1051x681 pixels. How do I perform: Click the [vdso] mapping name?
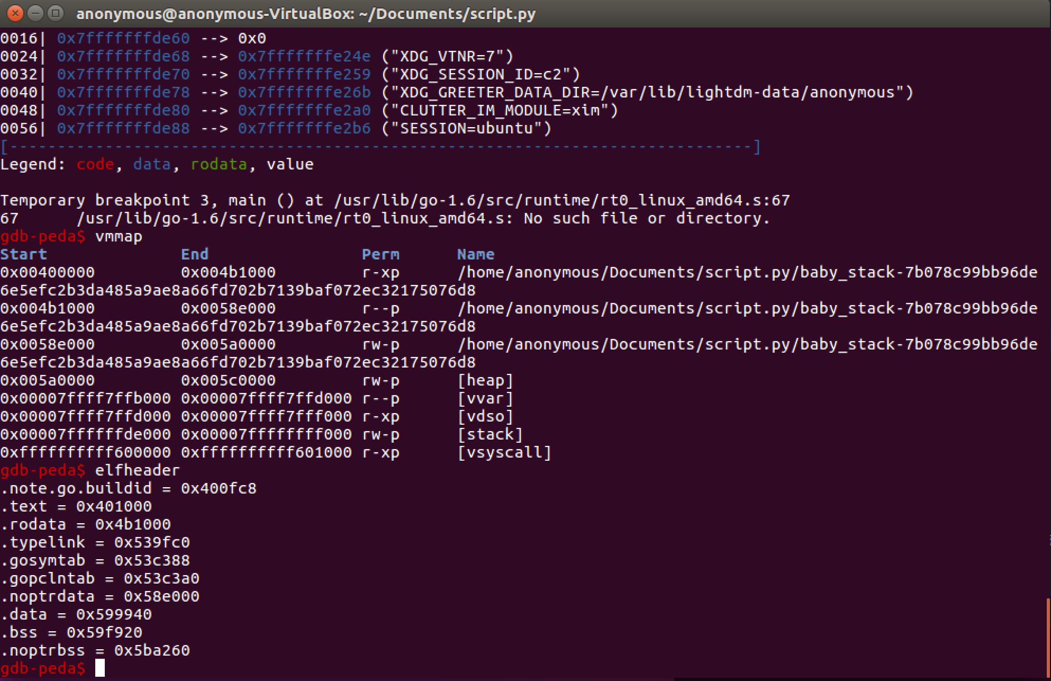tap(485, 416)
